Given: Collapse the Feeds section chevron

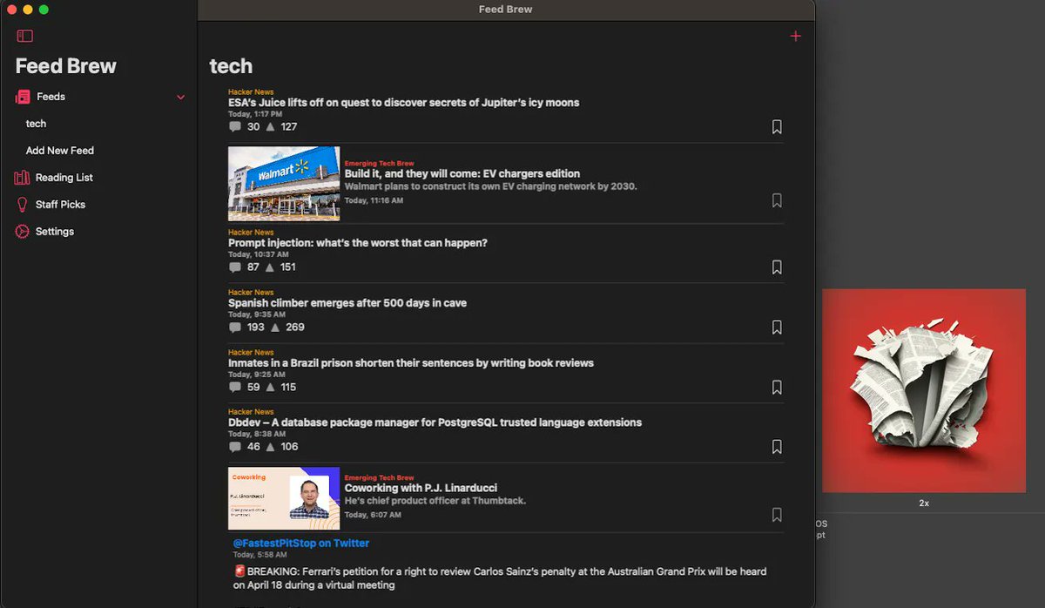Looking at the screenshot, I should [x=181, y=98].
